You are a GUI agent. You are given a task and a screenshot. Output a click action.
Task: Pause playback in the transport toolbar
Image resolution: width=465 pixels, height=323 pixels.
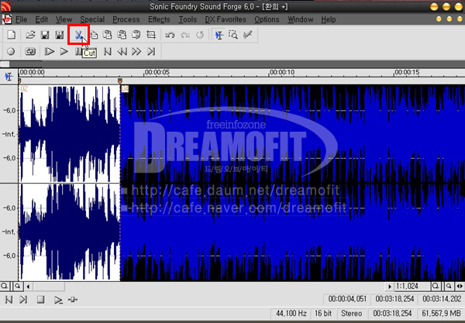coord(78,52)
